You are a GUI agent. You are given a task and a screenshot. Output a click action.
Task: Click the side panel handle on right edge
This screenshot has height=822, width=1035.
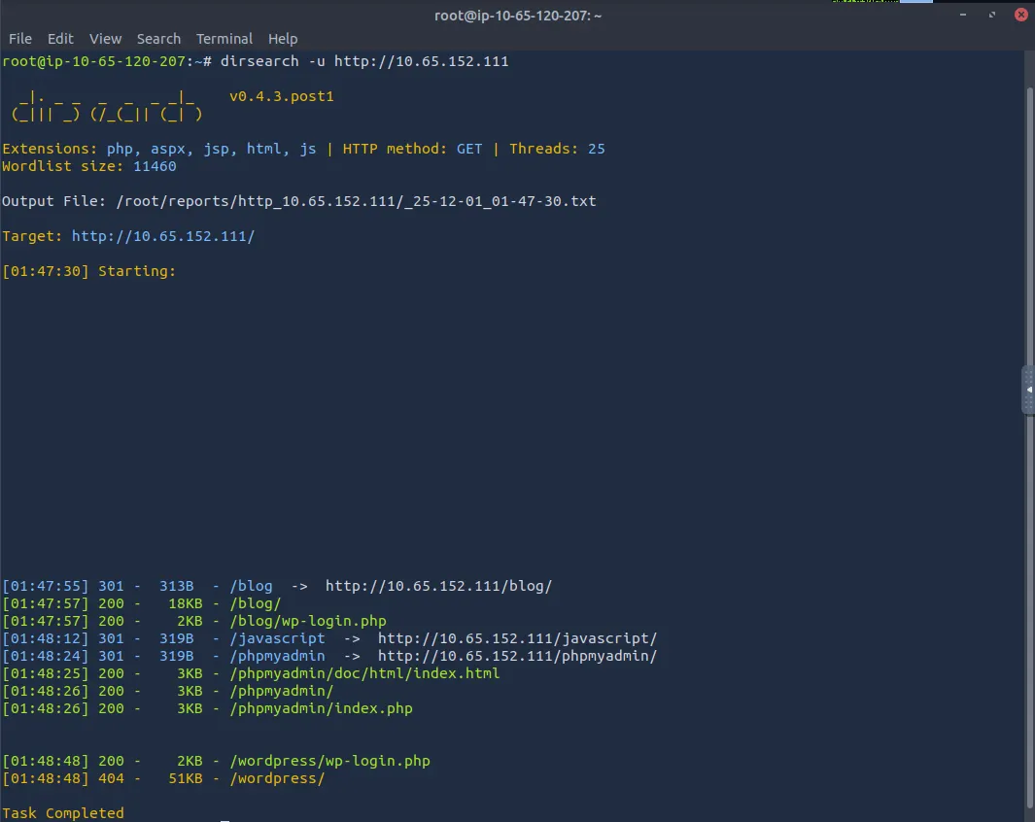tap(1028, 391)
